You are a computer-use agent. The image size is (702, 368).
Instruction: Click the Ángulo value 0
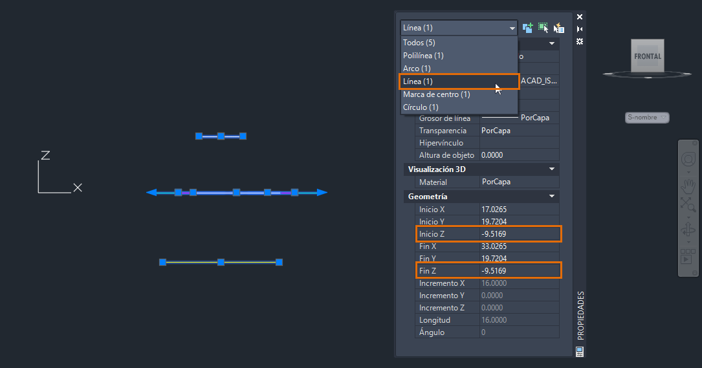tap(520, 332)
